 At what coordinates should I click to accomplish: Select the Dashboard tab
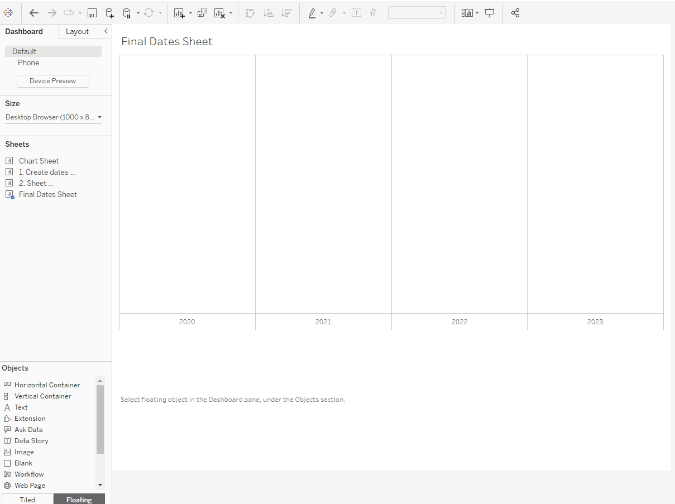coord(23,32)
